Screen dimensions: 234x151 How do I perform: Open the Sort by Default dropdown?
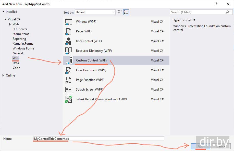pos(95,12)
